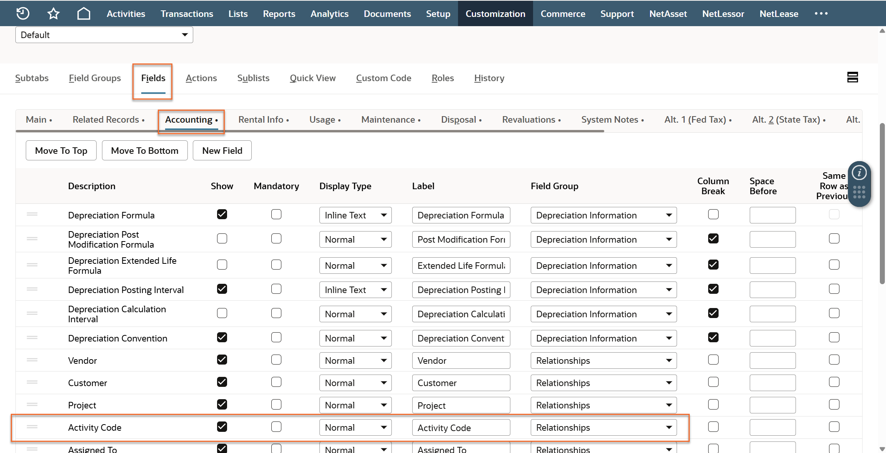The image size is (886, 453).
Task: Open the Default form dropdown
Action: pyautogui.click(x=104, y=35)
